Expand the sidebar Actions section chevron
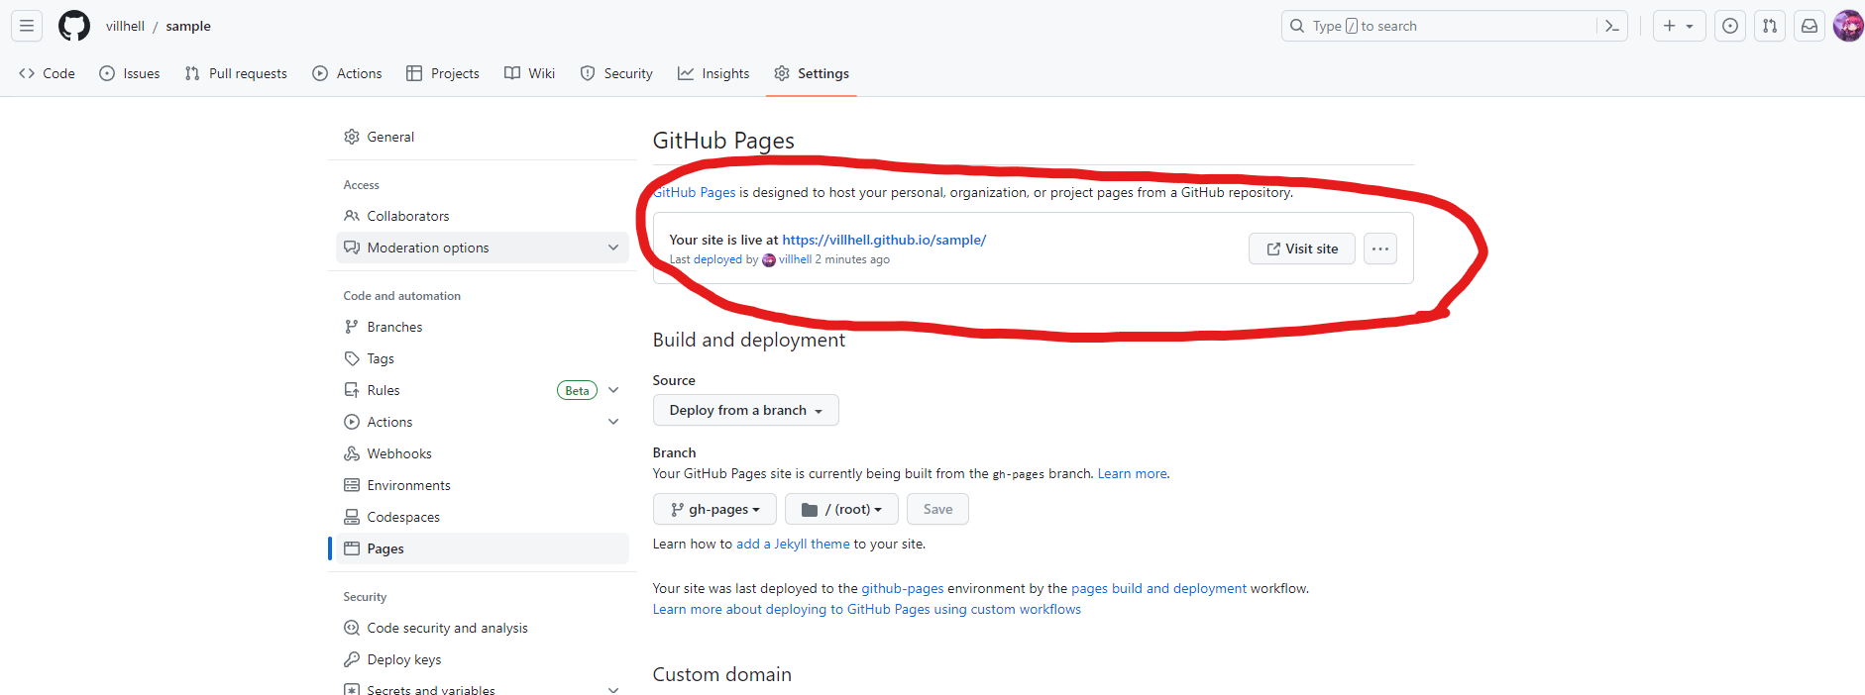The image size is (1865, 695). tap(613, 422)
